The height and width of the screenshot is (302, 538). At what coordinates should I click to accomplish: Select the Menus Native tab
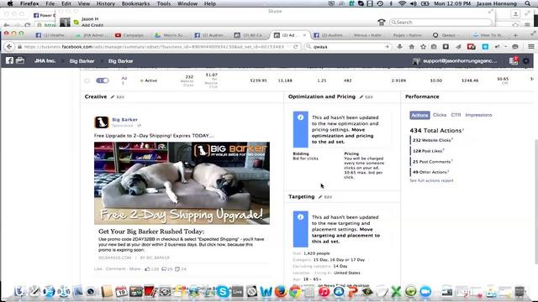click(367, 35)
